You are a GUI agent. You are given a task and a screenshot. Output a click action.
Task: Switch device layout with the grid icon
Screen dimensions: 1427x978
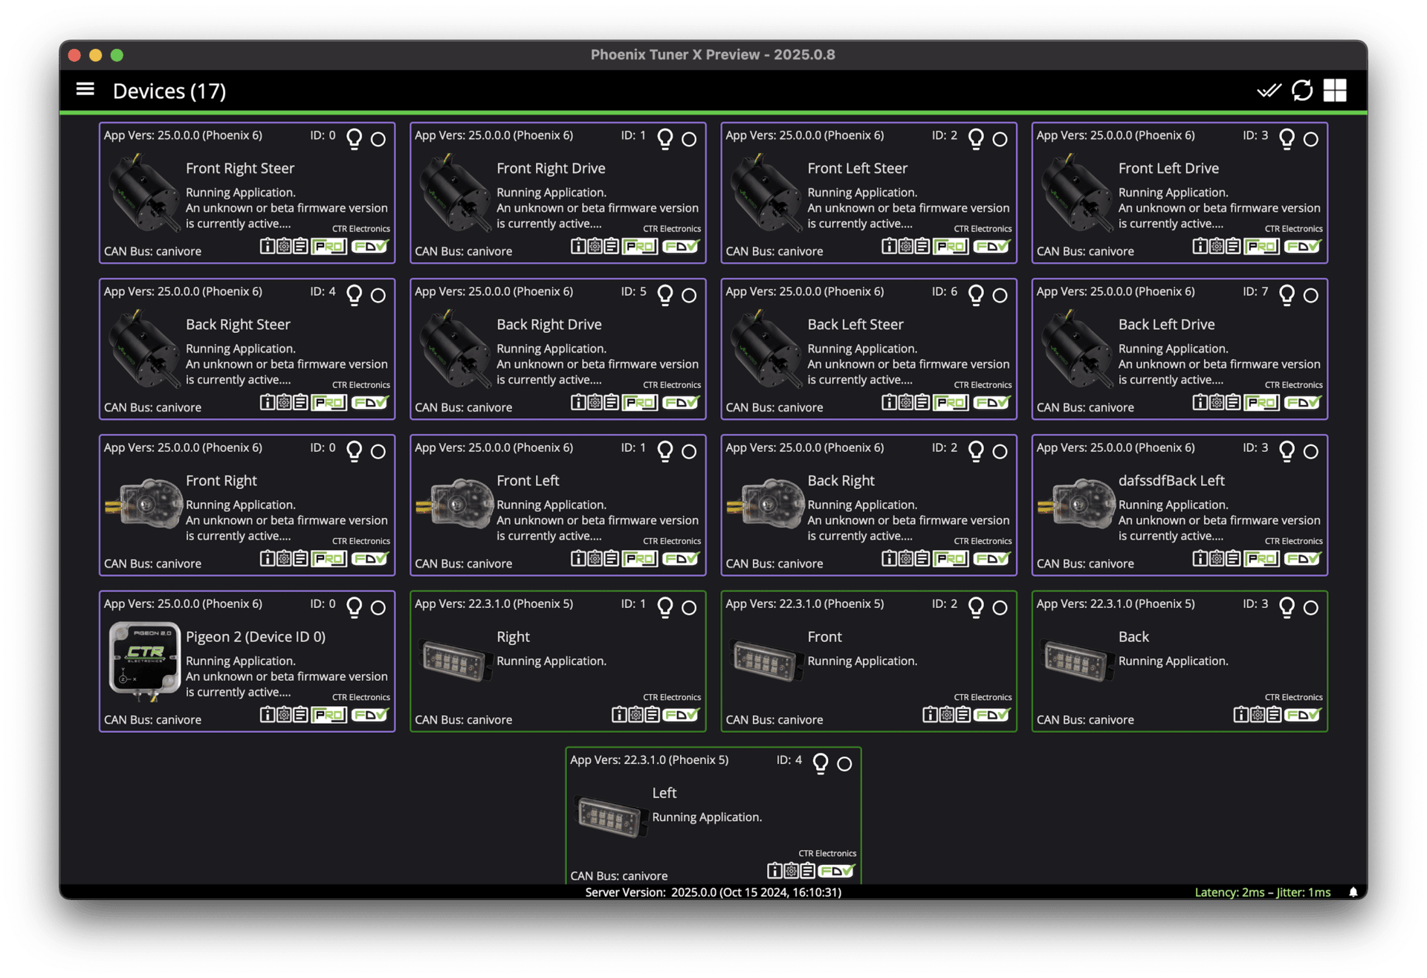(x=1335, y=91)
